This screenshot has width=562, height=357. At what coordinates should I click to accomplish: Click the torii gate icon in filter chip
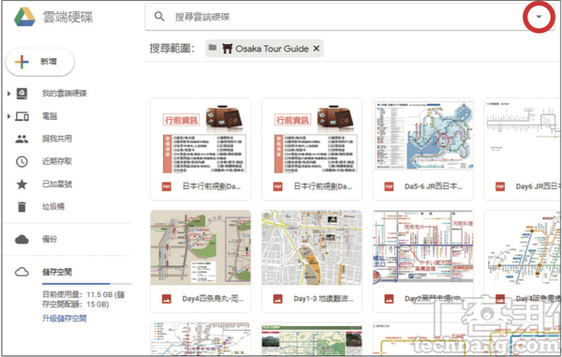228,49
